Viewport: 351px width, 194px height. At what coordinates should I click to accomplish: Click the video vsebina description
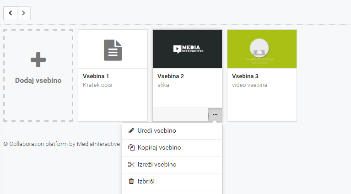249,85
